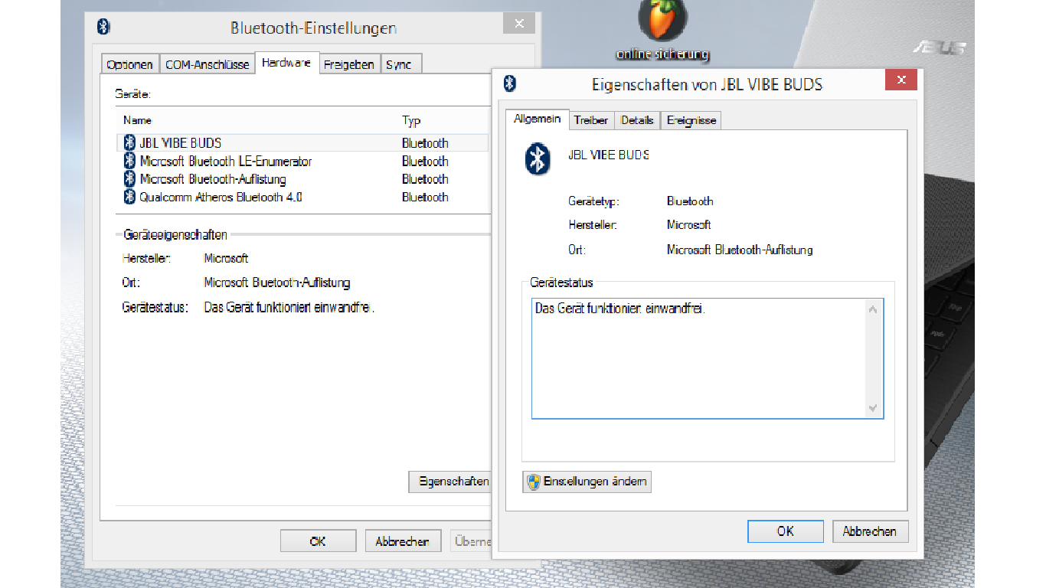The height and width of the screenshot is (588, 1046).
Task: Click the Name column header
Action: [x=138, y=120]
